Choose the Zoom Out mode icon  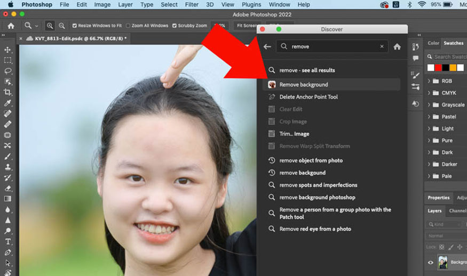click(62, 26)
